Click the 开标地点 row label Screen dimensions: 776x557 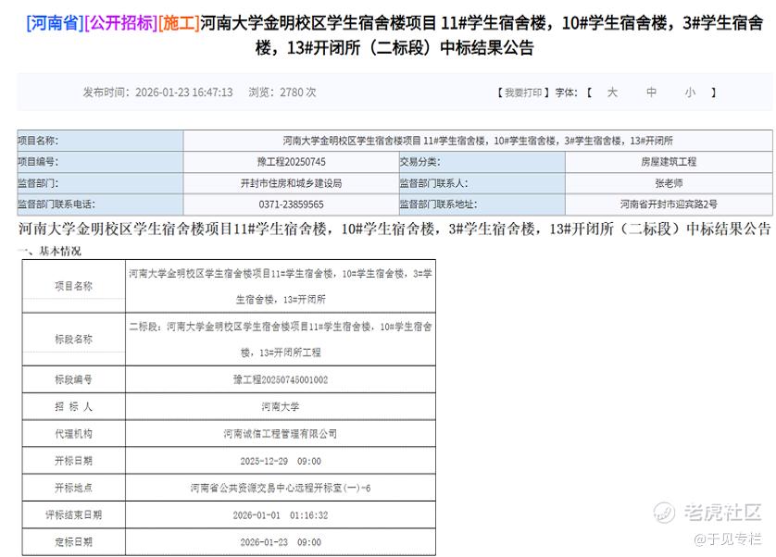tap(74, 489)
